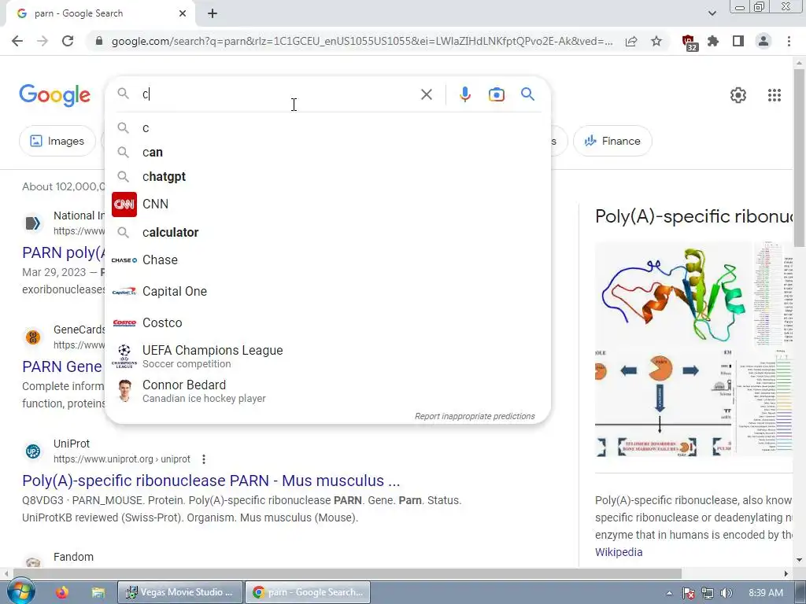
Task: Select the Costco suggestion
Action: 328,322
